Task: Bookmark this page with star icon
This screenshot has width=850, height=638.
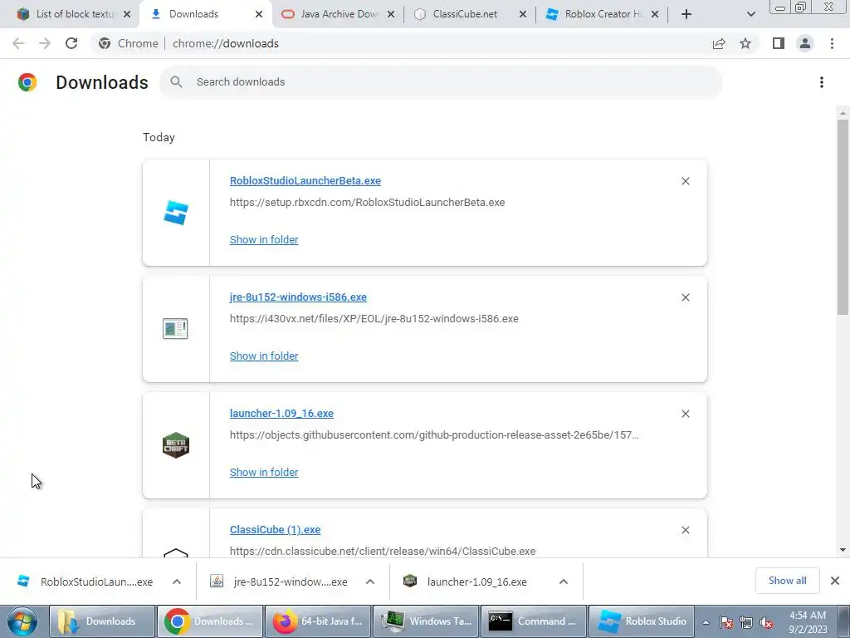Action: (745, 43)
